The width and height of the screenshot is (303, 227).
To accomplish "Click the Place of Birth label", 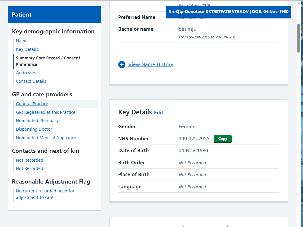I will click(134, 174).
